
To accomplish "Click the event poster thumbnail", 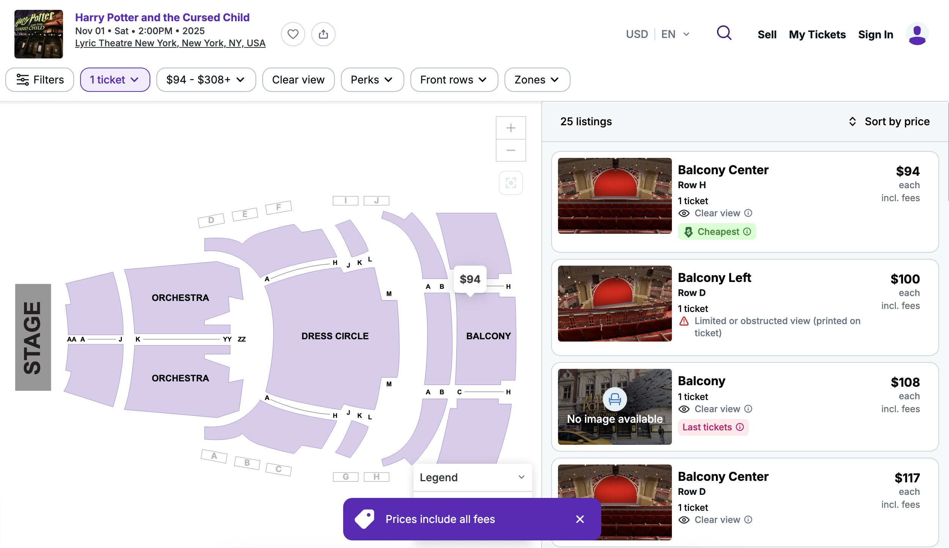I will (x=39, y=34).
